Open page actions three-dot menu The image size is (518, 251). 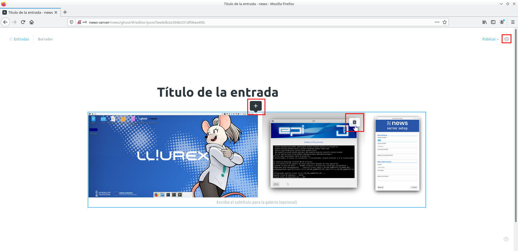pyautogui.click(x=437, y=22)
